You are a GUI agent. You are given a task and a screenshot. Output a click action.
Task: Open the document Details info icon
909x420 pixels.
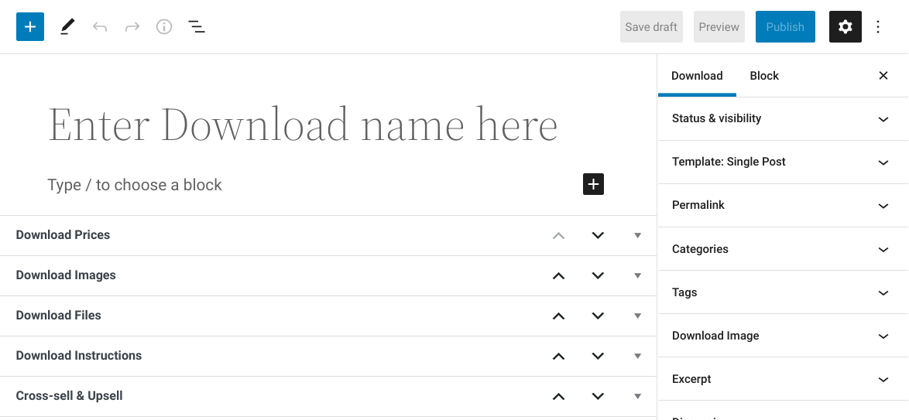(164, 27)
